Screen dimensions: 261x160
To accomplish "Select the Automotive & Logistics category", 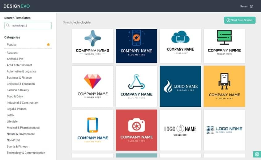I will click(x=21, y=72).
